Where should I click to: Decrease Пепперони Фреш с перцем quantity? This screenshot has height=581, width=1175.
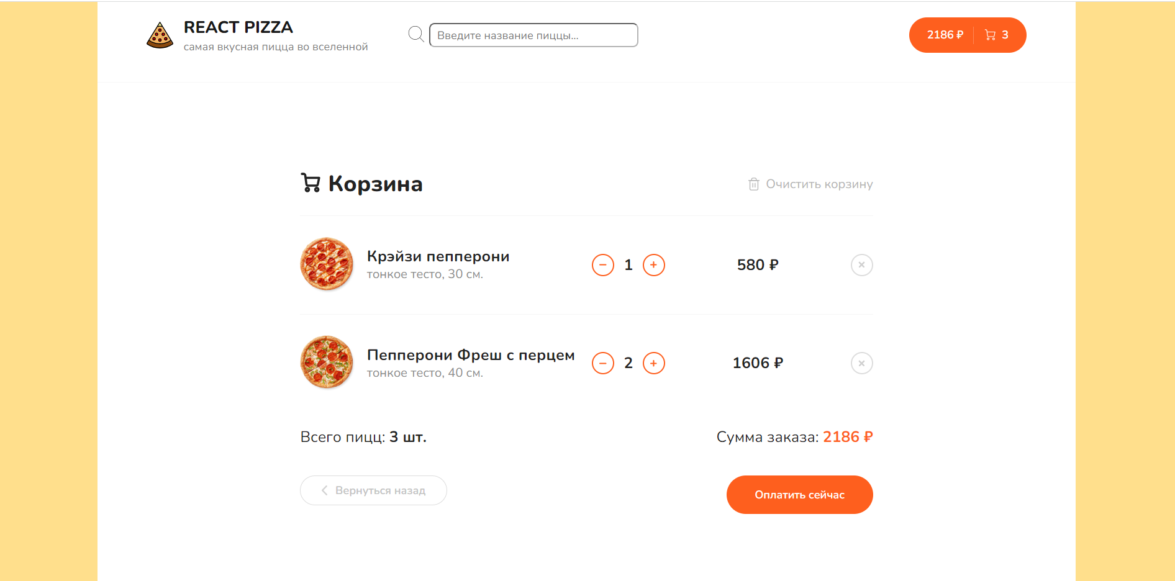(602, 363)
